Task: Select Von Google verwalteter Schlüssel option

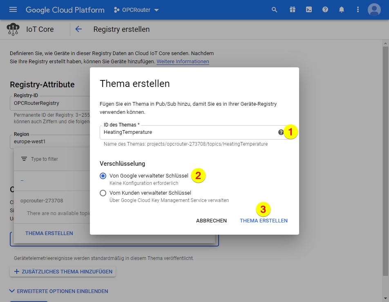Action: (x=103, y=176)
